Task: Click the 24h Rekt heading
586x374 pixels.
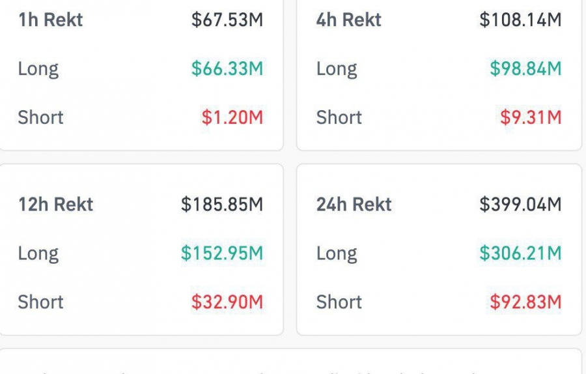Action: pos(354,205)
